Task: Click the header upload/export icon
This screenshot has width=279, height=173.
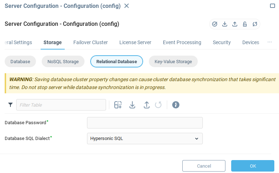Action: [x=235, y=24]
